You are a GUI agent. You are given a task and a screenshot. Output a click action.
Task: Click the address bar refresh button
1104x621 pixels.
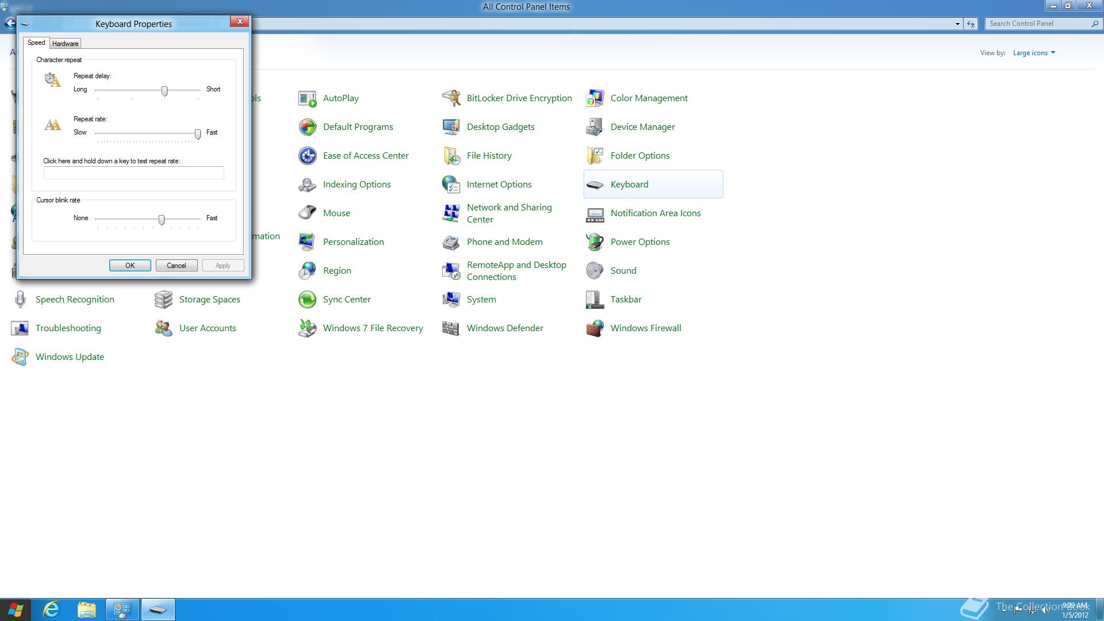pos(971,24)
